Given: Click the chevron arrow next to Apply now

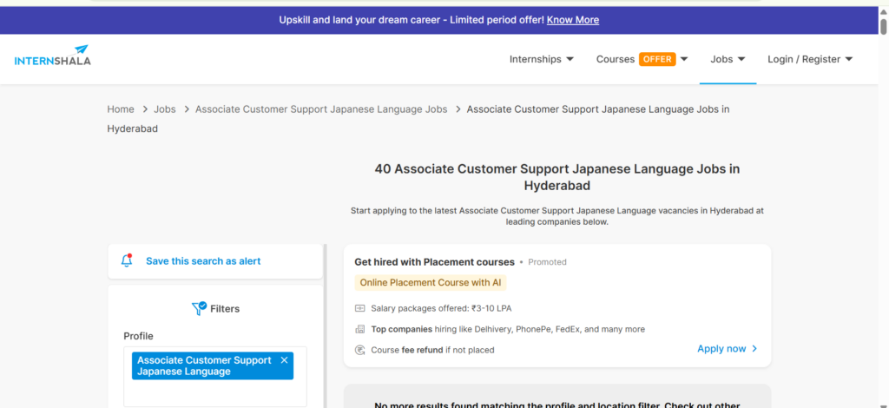Looking at the screenshot, I should 754,348.
